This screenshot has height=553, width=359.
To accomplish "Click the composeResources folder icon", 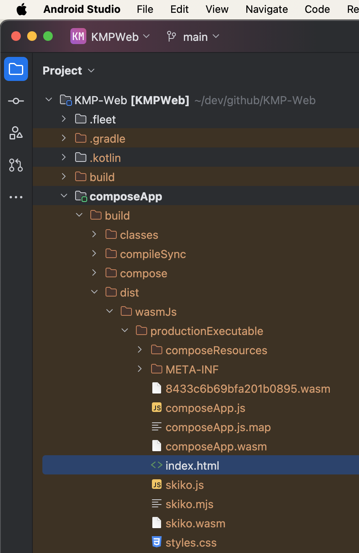I will [x=157, y=350].
